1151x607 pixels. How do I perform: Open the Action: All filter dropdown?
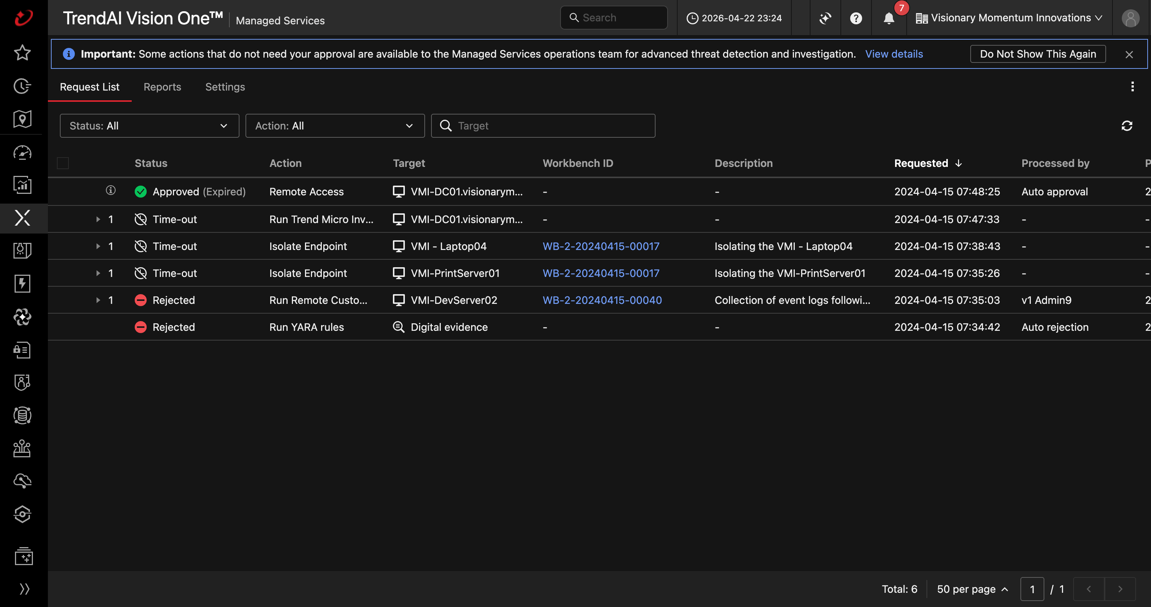(x=335, y=126)
